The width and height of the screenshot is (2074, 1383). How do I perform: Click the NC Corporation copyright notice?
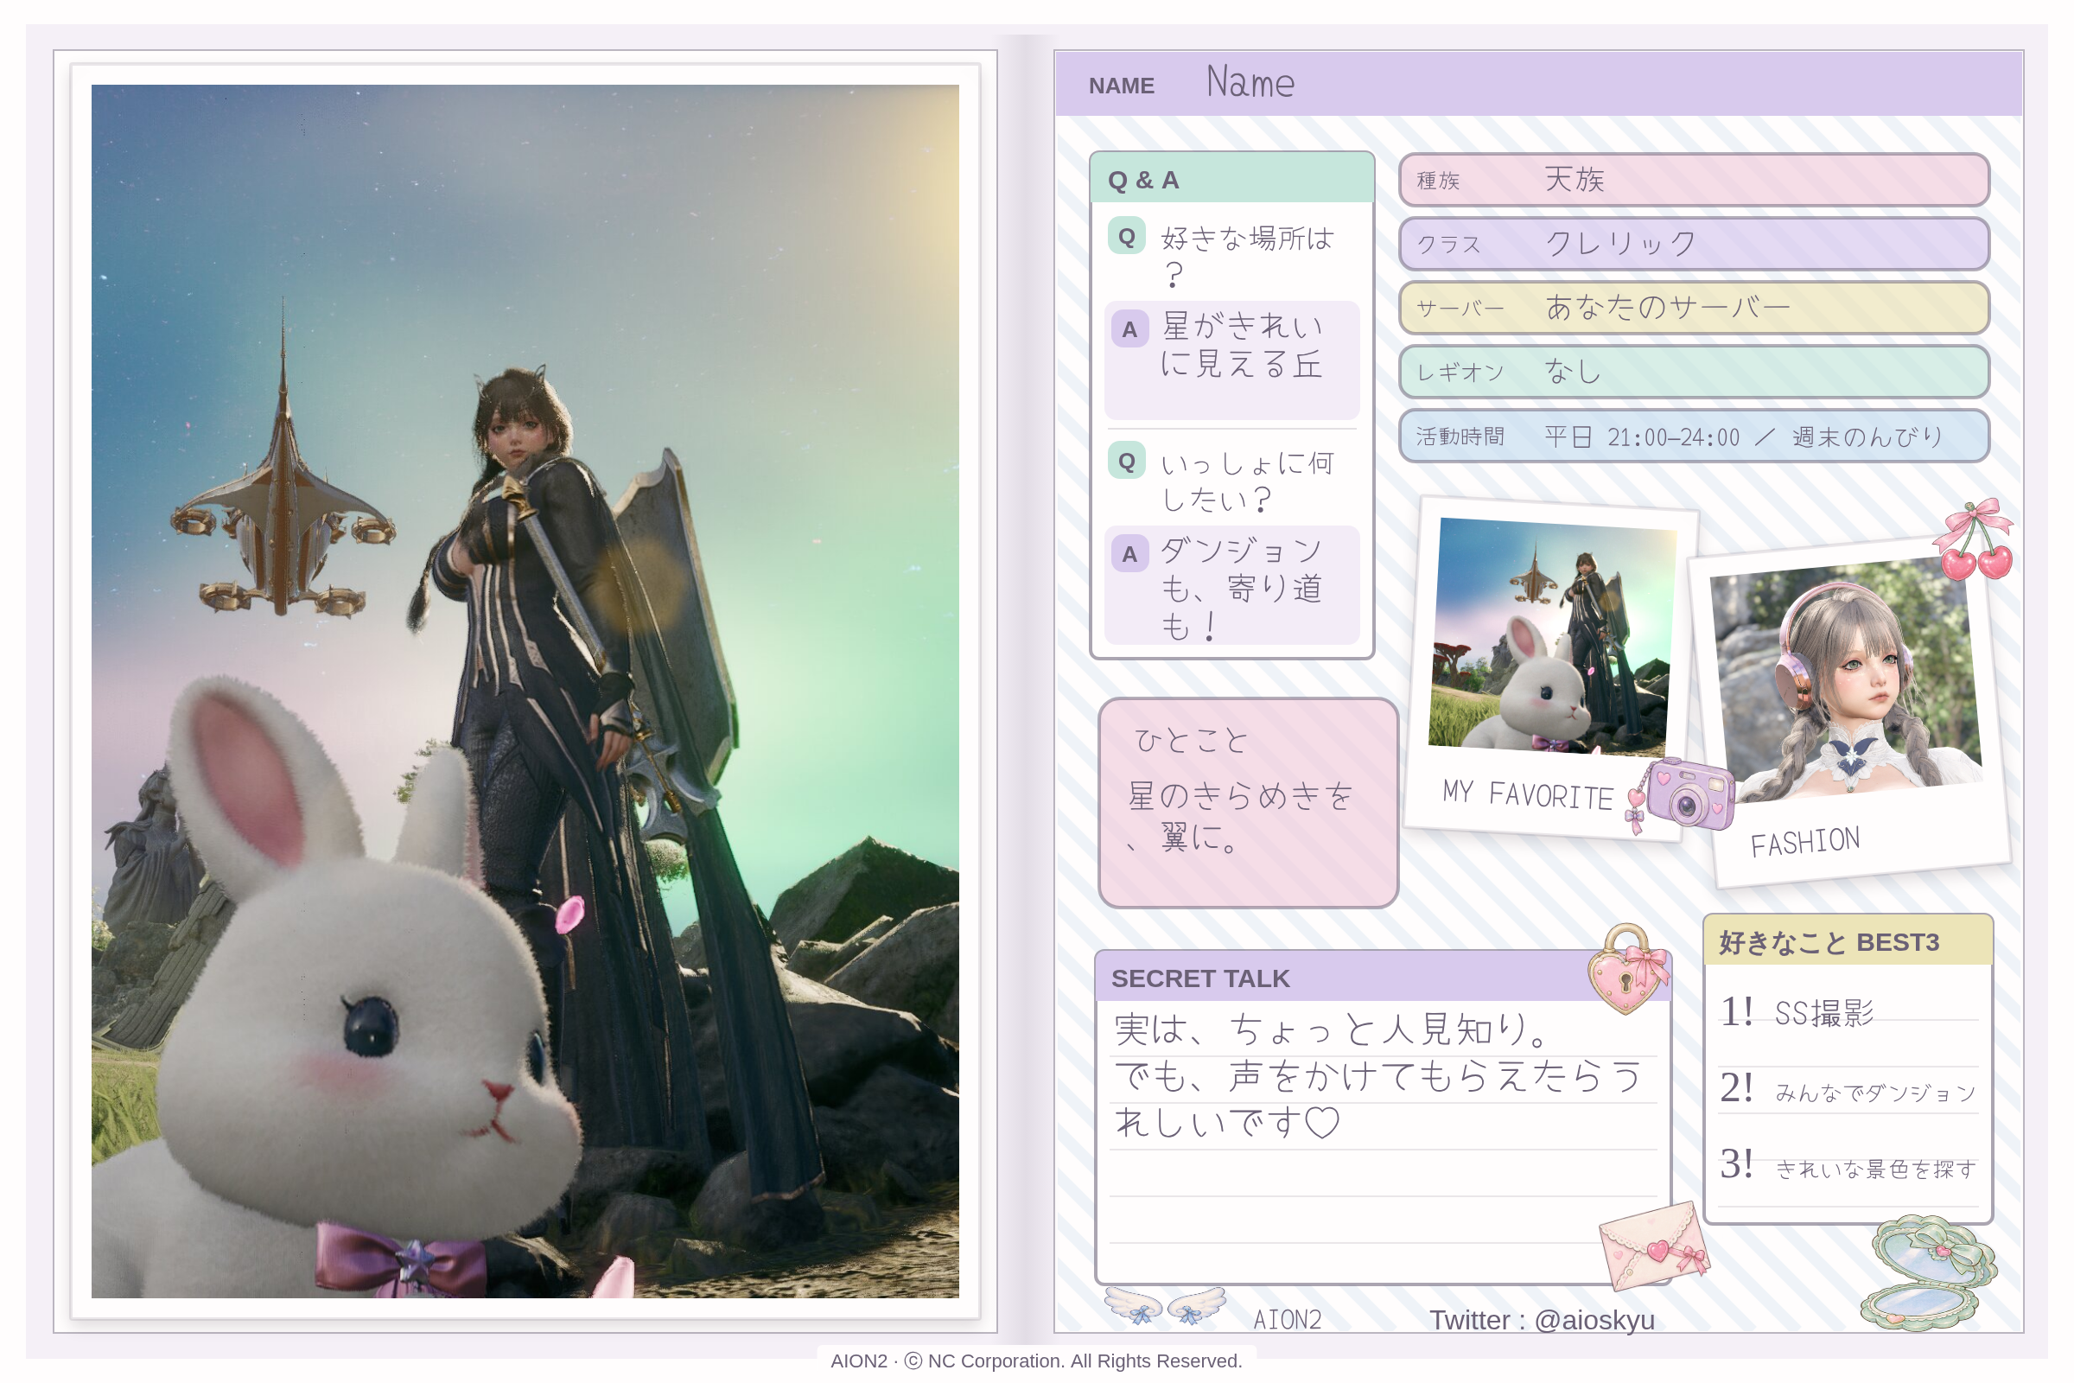click(1036, 1361)
